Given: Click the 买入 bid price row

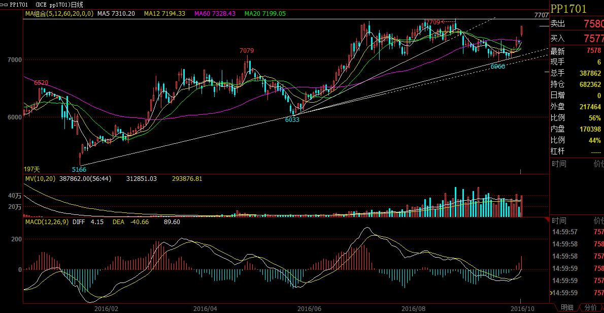Looking at the screenshot, I should [x=577, y=38].
